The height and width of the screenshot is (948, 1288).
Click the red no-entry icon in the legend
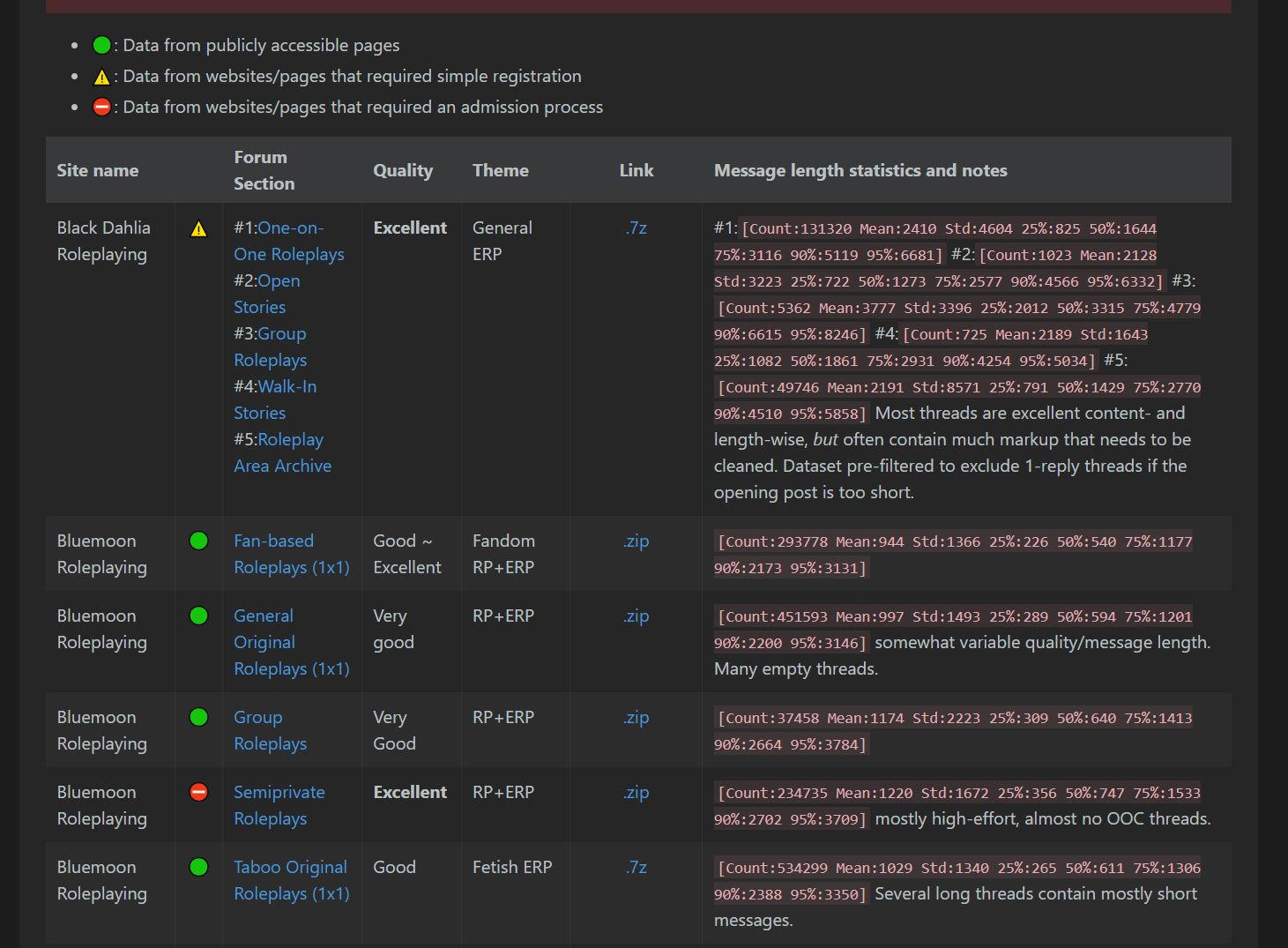coord(101,107)
